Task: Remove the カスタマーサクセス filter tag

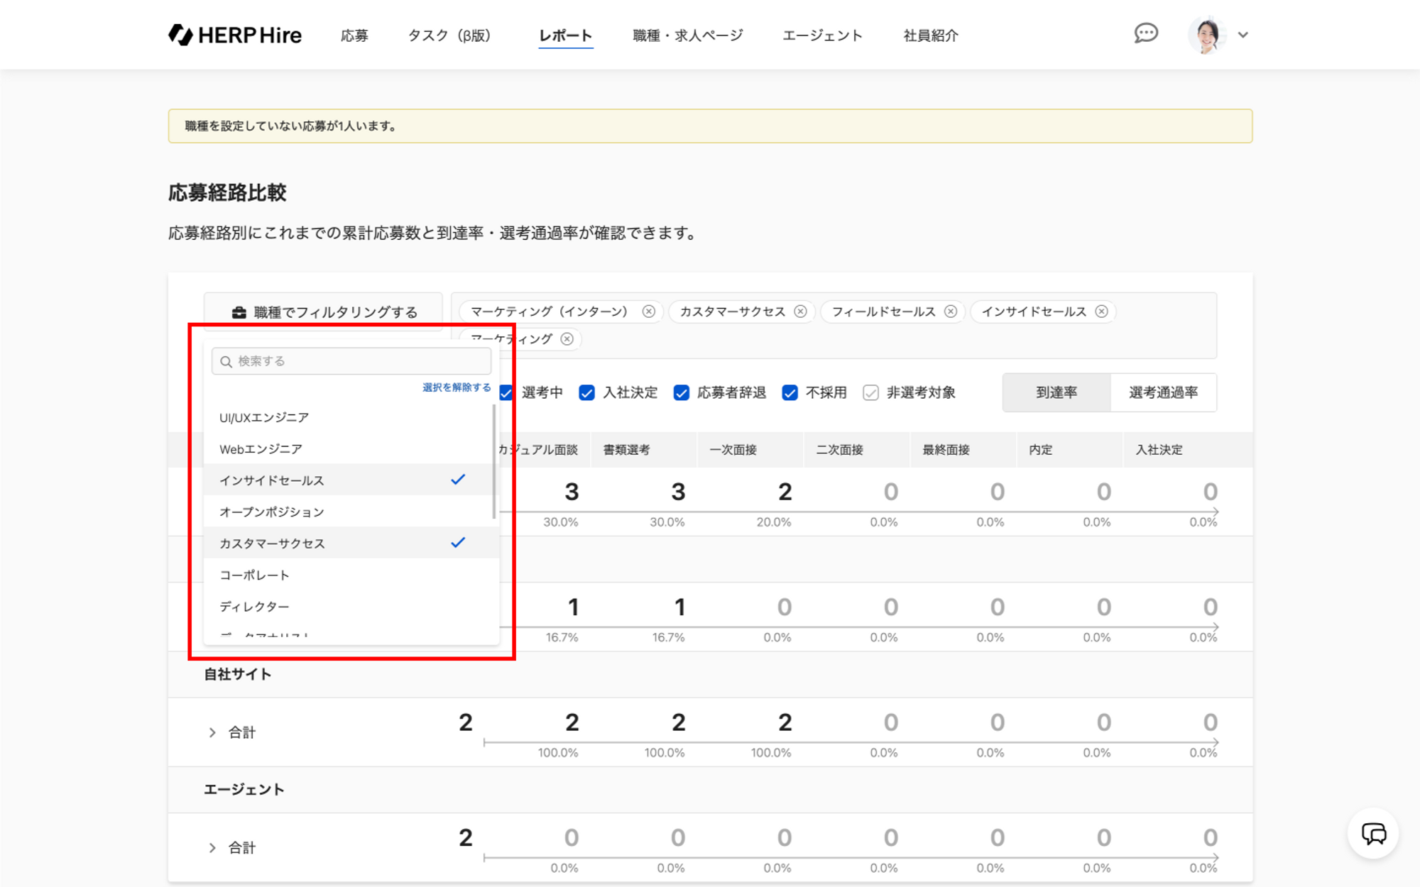Action: pos(800,312)
